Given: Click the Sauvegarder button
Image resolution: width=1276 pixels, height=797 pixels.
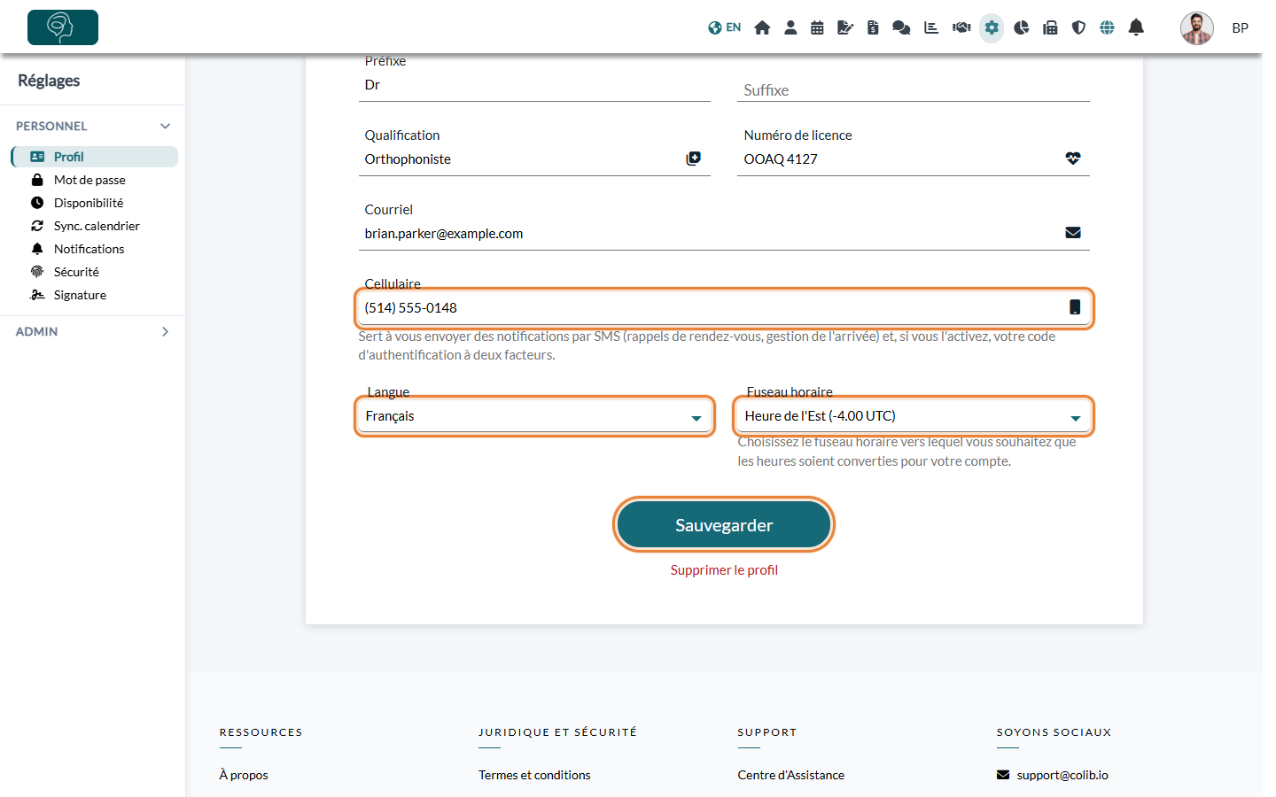Looking at the screenshot, I should click(724, 525).
